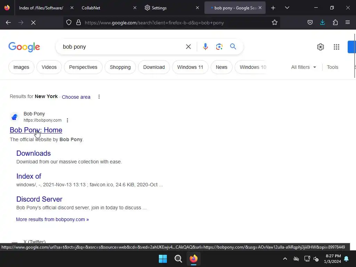Select the Download filter chip
The width and height of the screenshot is (356, 267).
pyautogui.click(x=154, y=67)
